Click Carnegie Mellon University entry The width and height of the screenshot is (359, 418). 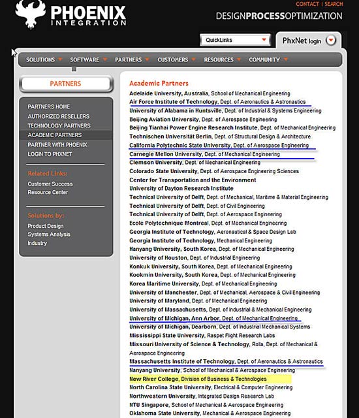tap(204, 154)
